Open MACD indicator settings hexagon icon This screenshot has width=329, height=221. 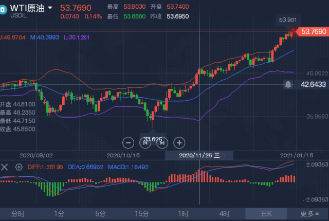(x=19, y=167)
